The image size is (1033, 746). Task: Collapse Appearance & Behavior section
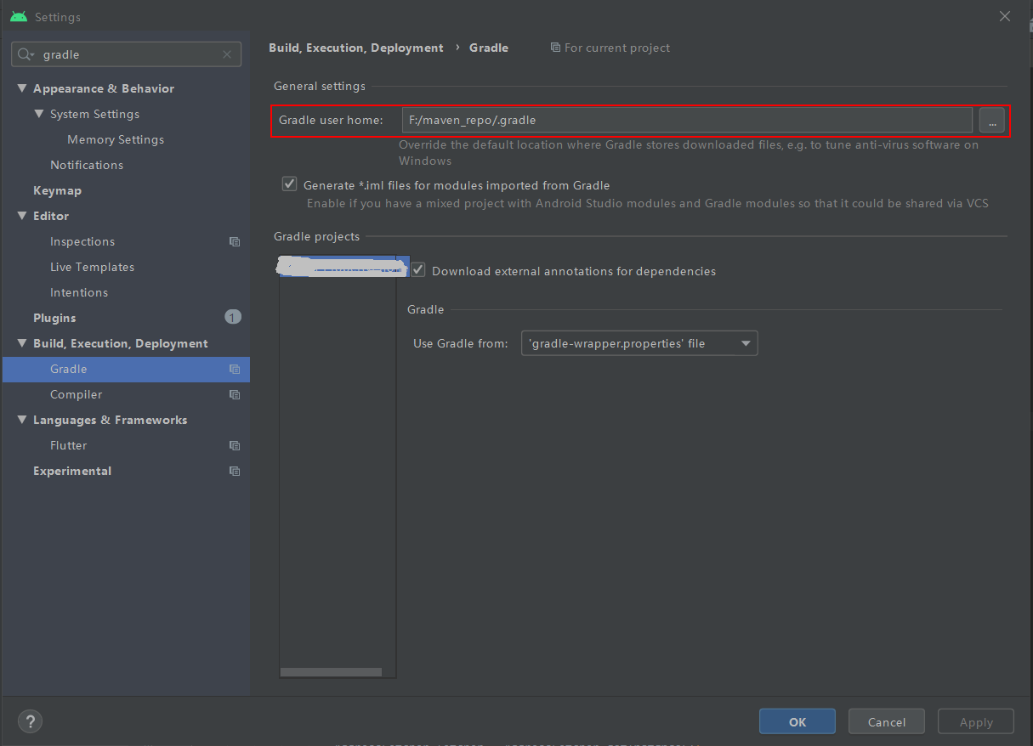(x=22, y=88)
